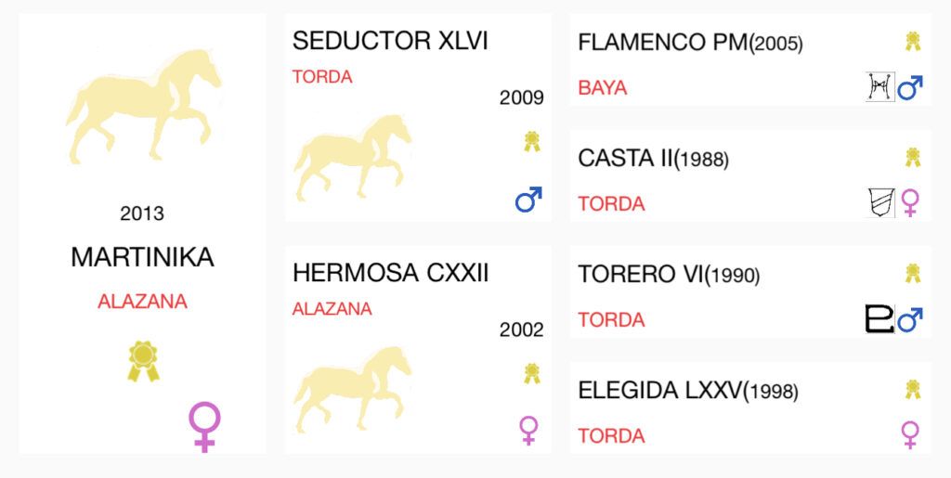951x478 pixels.
Task: Click MARTINIKA's gold rosette award icon
Action: 143,361
